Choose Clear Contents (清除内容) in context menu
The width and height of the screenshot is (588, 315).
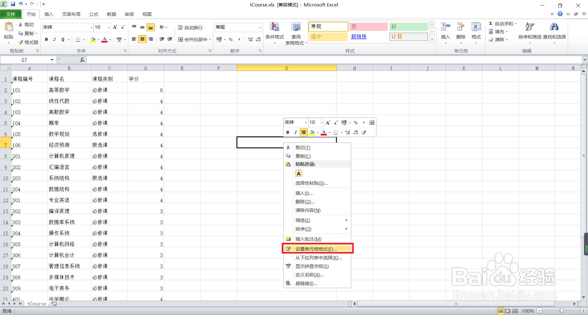click(317, 210)
